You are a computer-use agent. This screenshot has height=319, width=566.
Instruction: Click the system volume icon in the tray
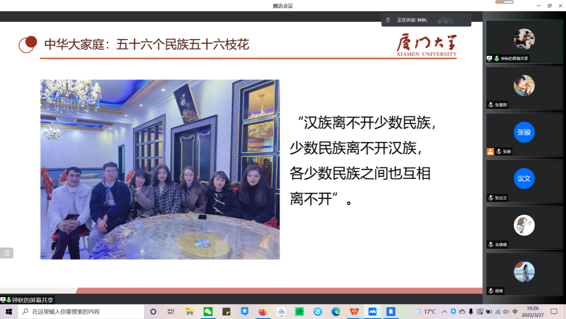[x=507, y=311]
